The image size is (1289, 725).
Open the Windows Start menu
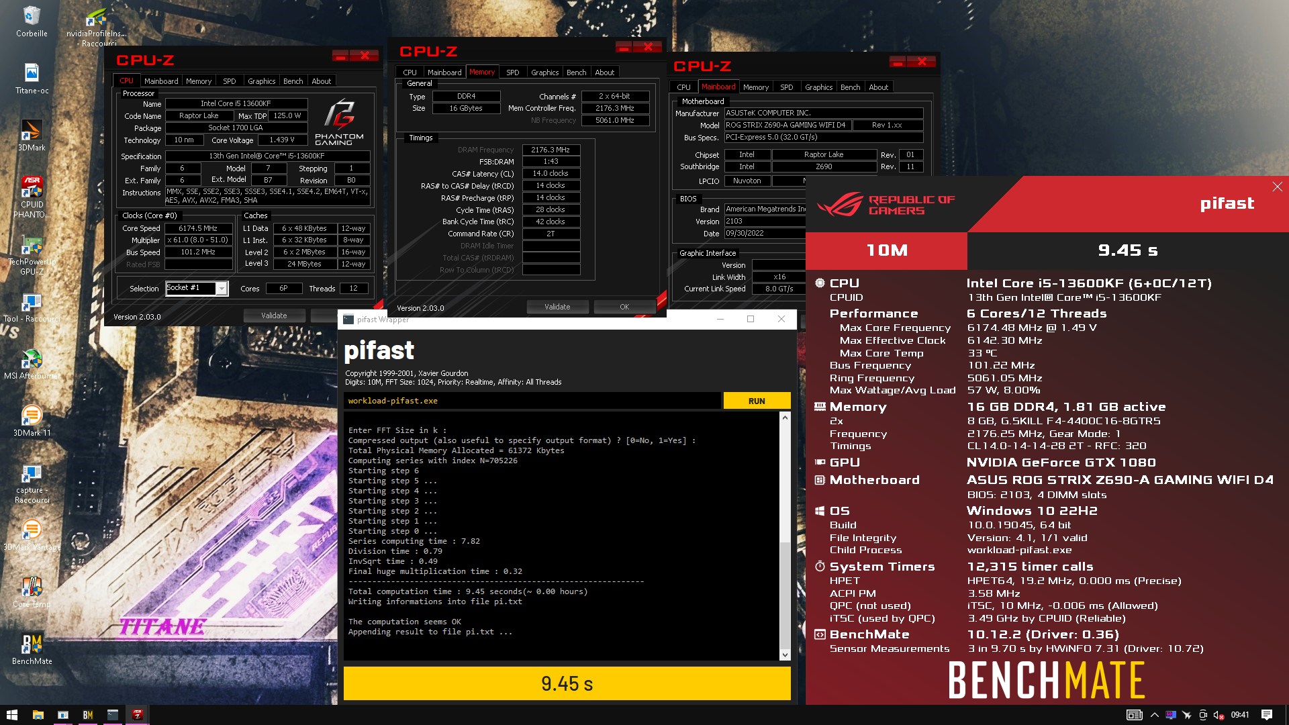(x=12, y=715)
